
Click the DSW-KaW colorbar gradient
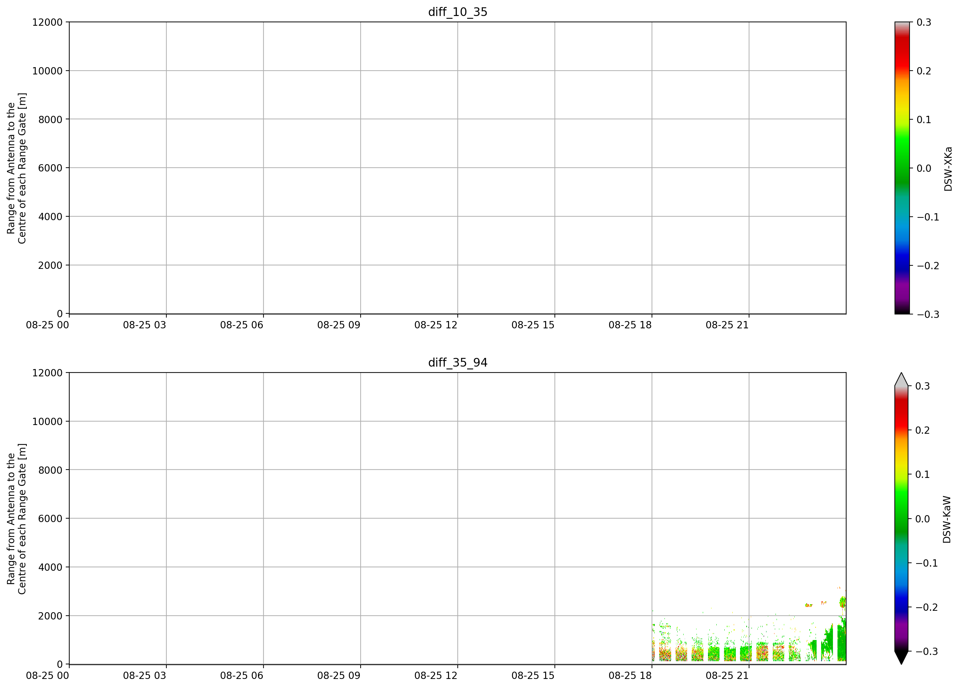(901, 518)
